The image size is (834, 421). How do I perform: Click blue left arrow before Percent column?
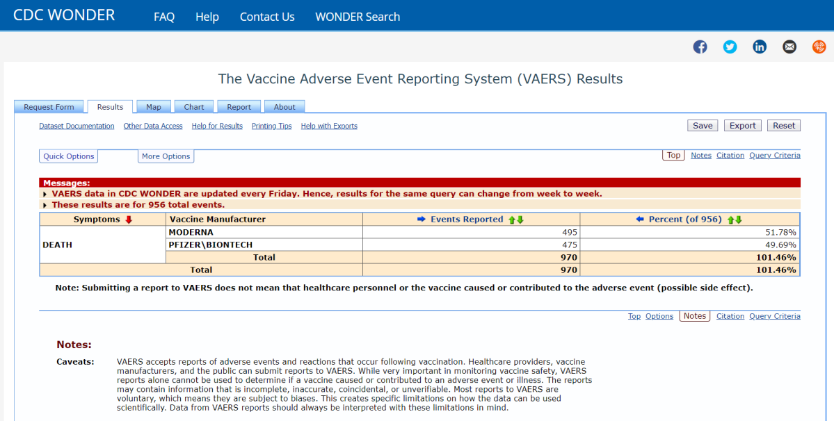(640, 220)
